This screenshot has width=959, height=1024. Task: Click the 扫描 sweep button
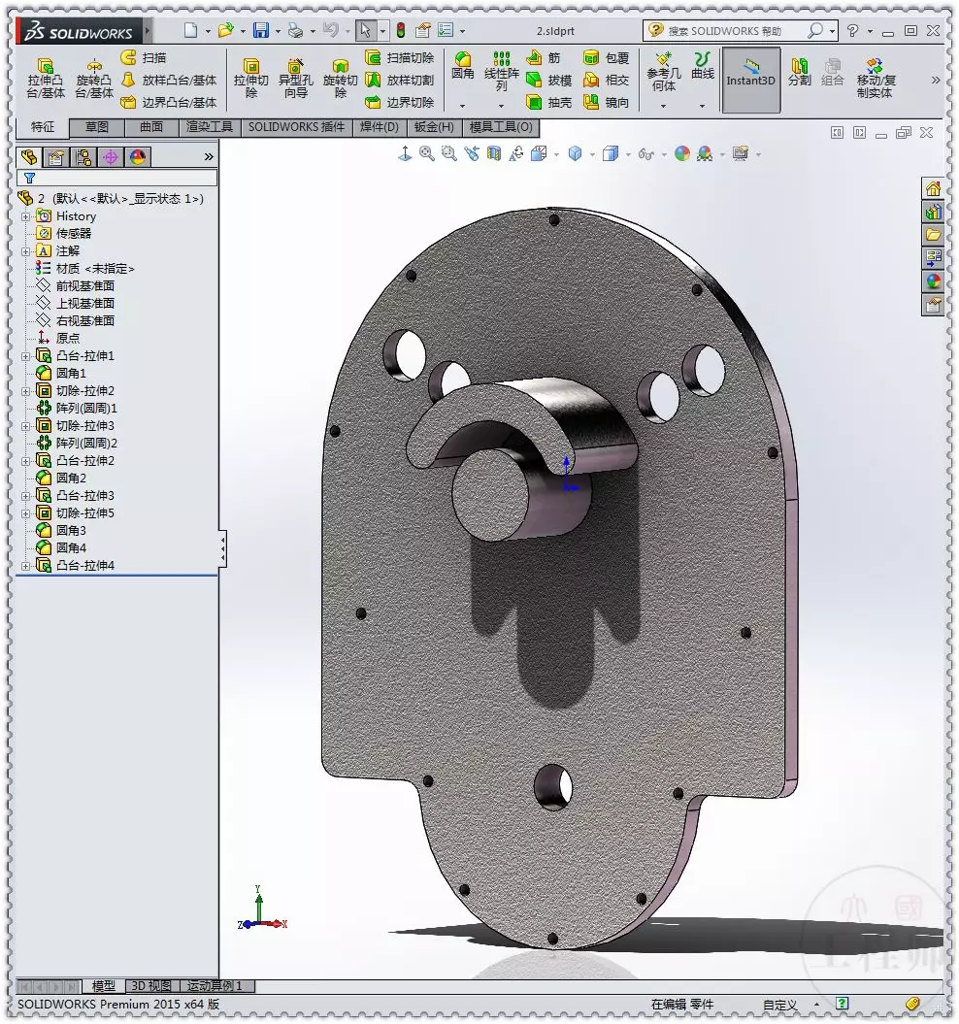click(x=145, y=57)
